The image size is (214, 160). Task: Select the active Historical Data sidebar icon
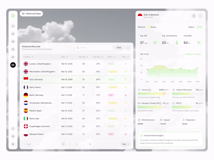tap(13, 65)
